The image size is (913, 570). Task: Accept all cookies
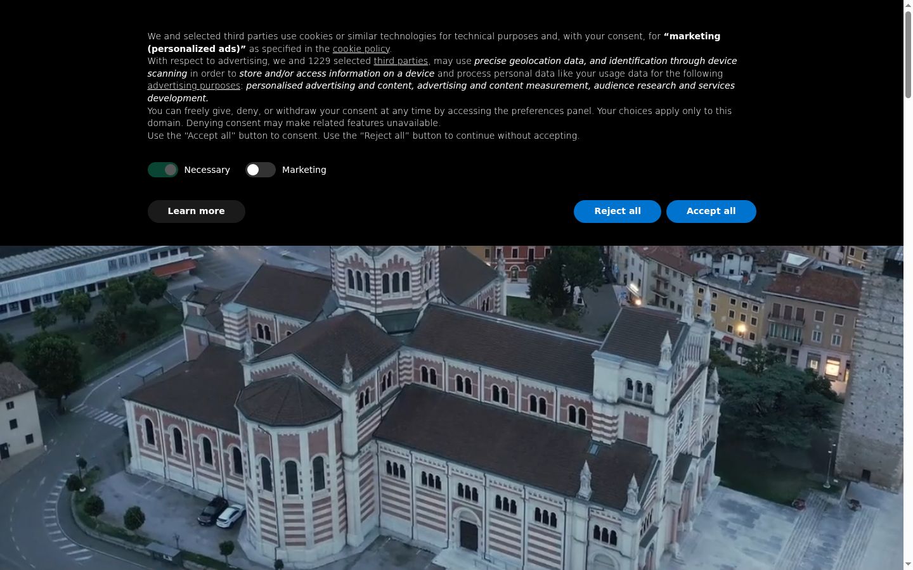click(x=711, y=211)
